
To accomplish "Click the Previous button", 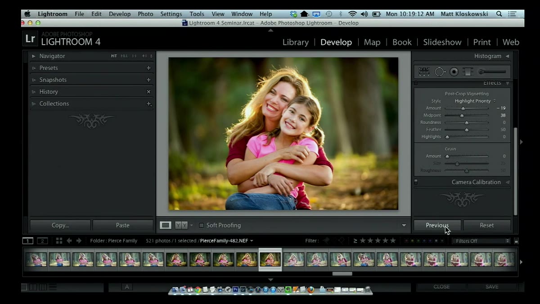I will [x=437, y=225].
